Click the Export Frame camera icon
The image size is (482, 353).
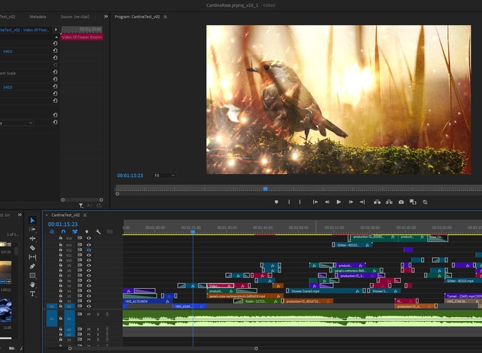coord(401,202)
